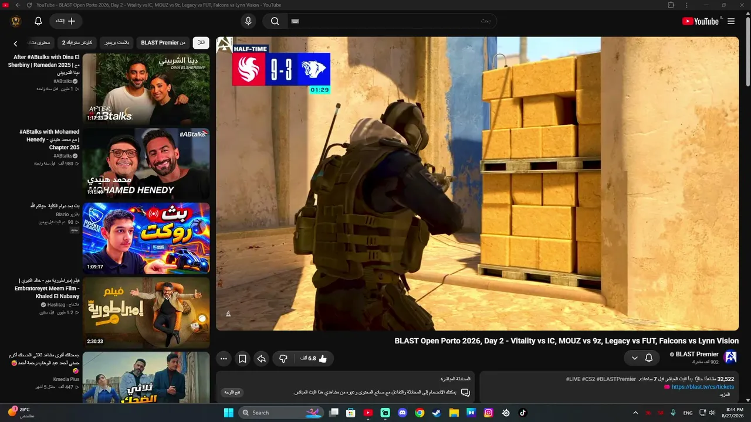This screenshot has height=422, width=751.
Task: Click the إنشاء create button
Action: [x=66, y=21]
